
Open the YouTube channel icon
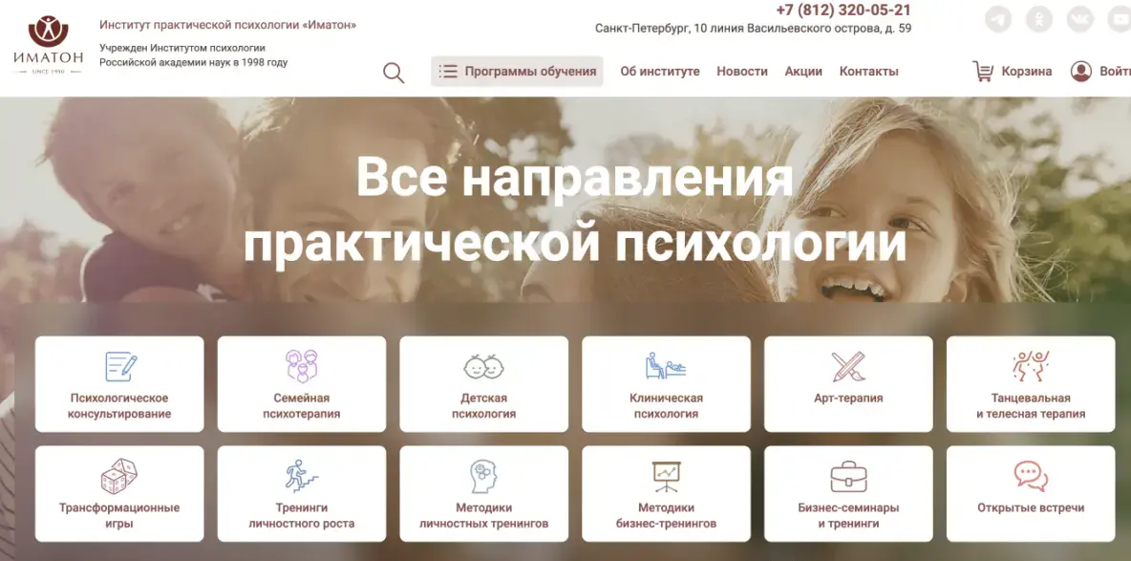coord(1120,18)
